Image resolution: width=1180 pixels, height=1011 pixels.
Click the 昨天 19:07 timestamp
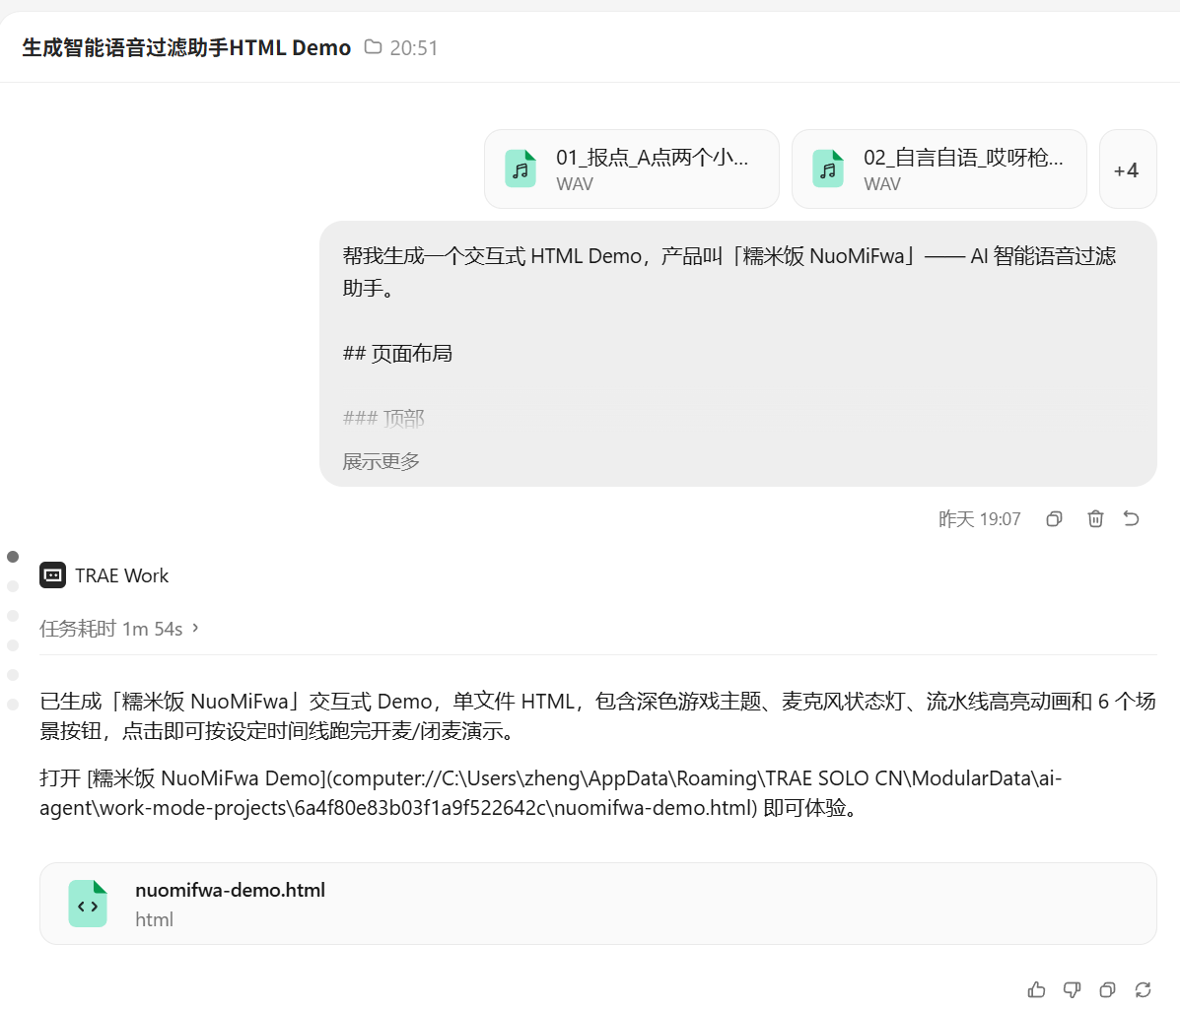click(x=979, y=519)
